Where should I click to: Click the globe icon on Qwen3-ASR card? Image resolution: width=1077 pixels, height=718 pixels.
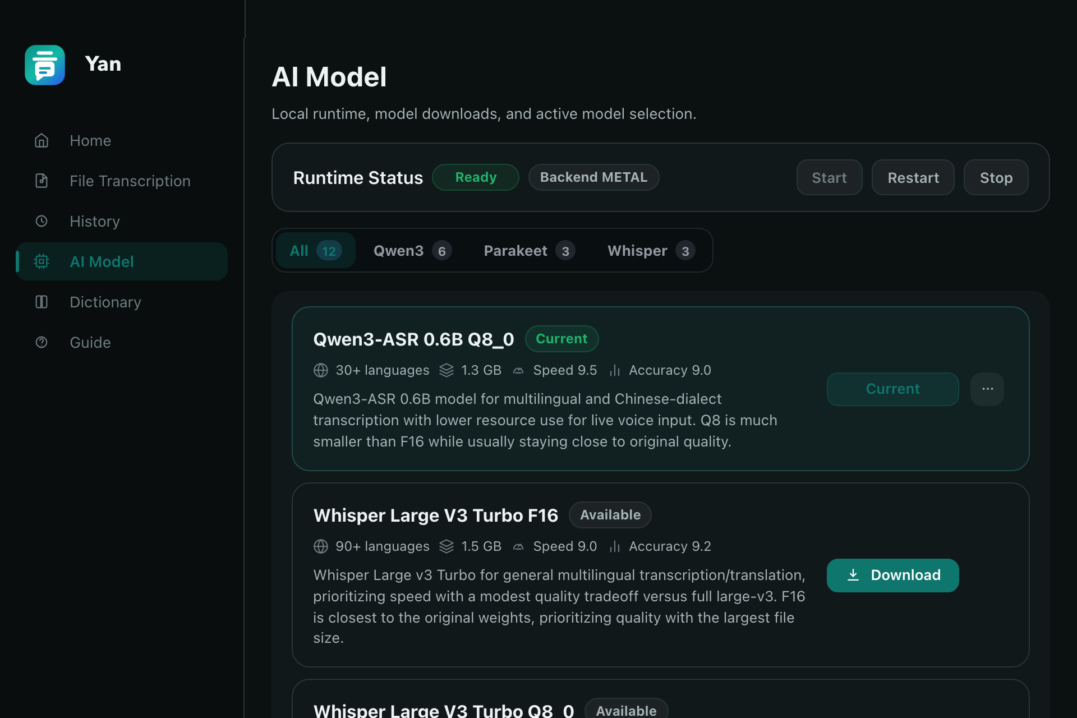click(x=321, y=370)
